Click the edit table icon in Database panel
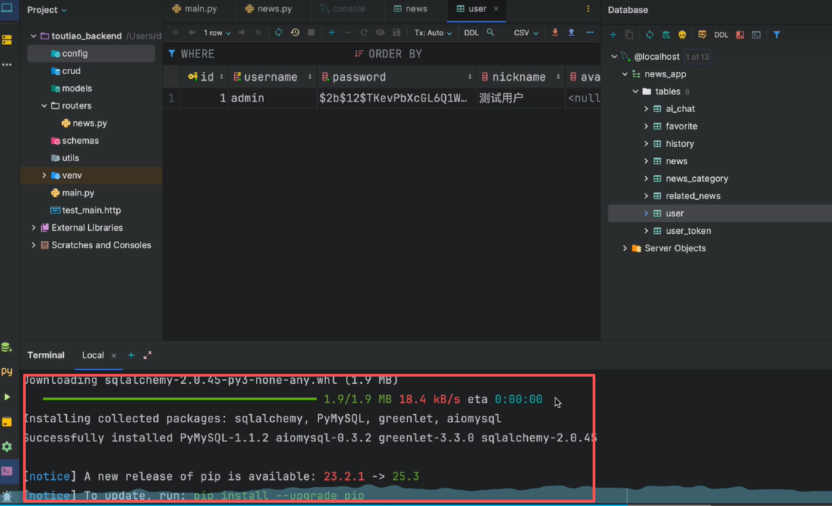This screenshot has width=832, height=506. [x=702, y=35]
